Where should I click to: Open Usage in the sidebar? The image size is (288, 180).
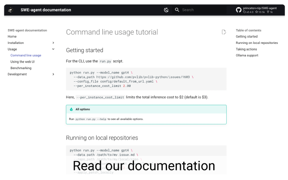(x=12, y=49)
